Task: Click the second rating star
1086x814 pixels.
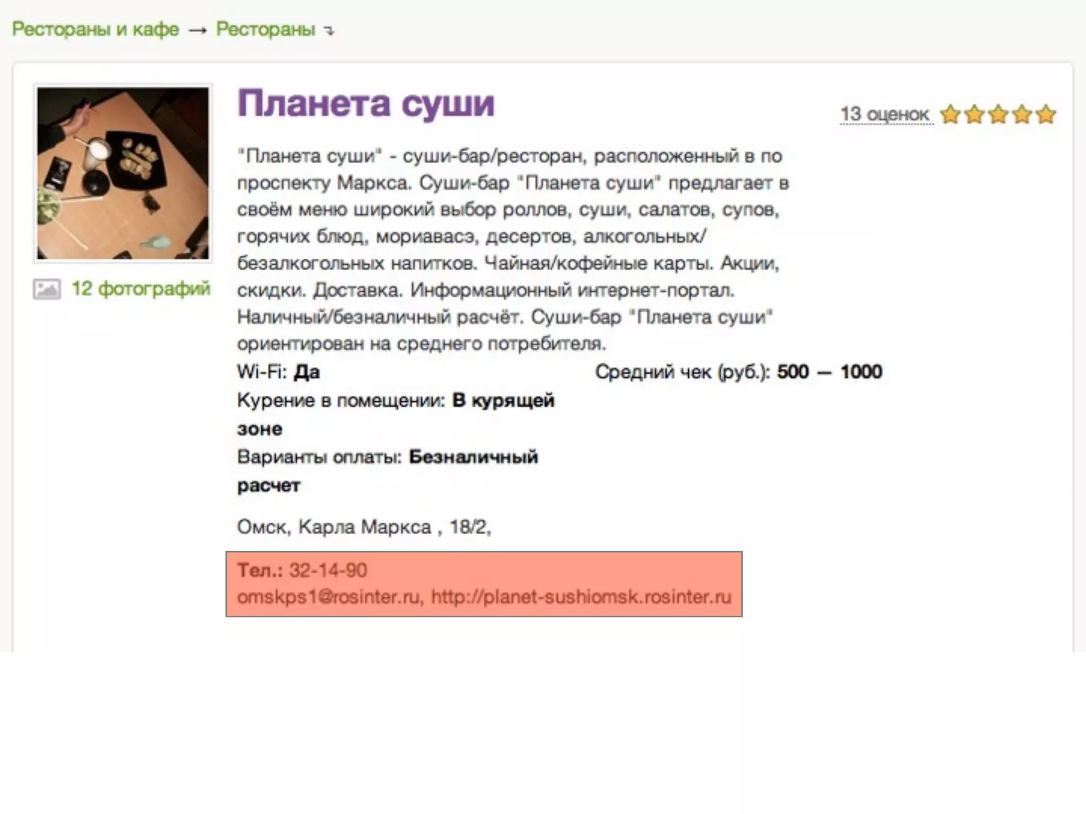Action: click(x=975, y=114)
